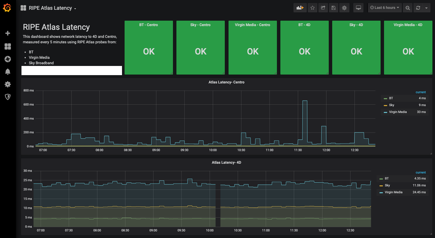The height and width of the screenshot is (238, 435).
Task: Open the Configuration gear in sidebar
Action: click(8, 84)
